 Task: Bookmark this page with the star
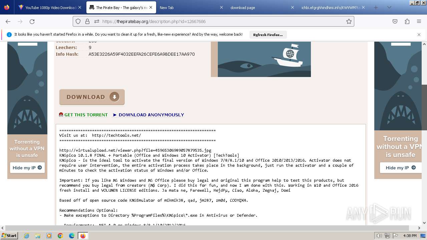(x=349, y=21)
